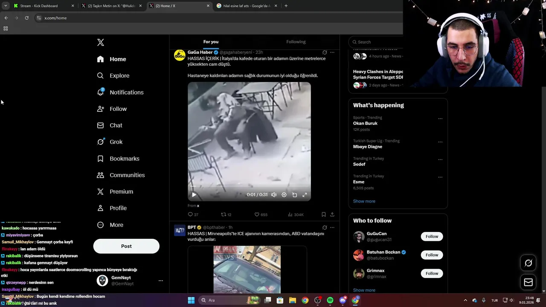Open a new browser tab

click(286, 6)
